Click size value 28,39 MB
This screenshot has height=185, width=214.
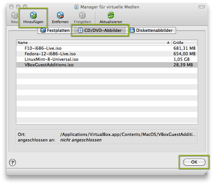[183, 65]
